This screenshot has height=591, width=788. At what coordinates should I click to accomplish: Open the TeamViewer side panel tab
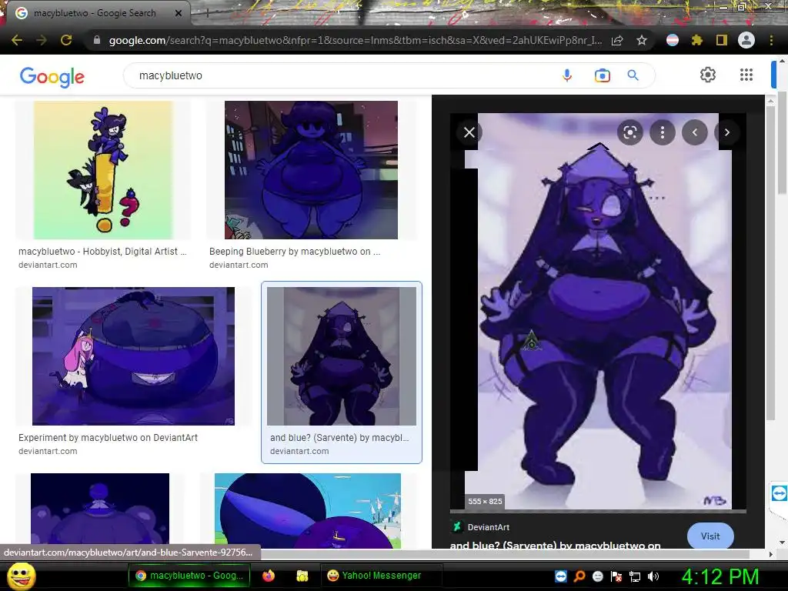(x=779, y=493)
